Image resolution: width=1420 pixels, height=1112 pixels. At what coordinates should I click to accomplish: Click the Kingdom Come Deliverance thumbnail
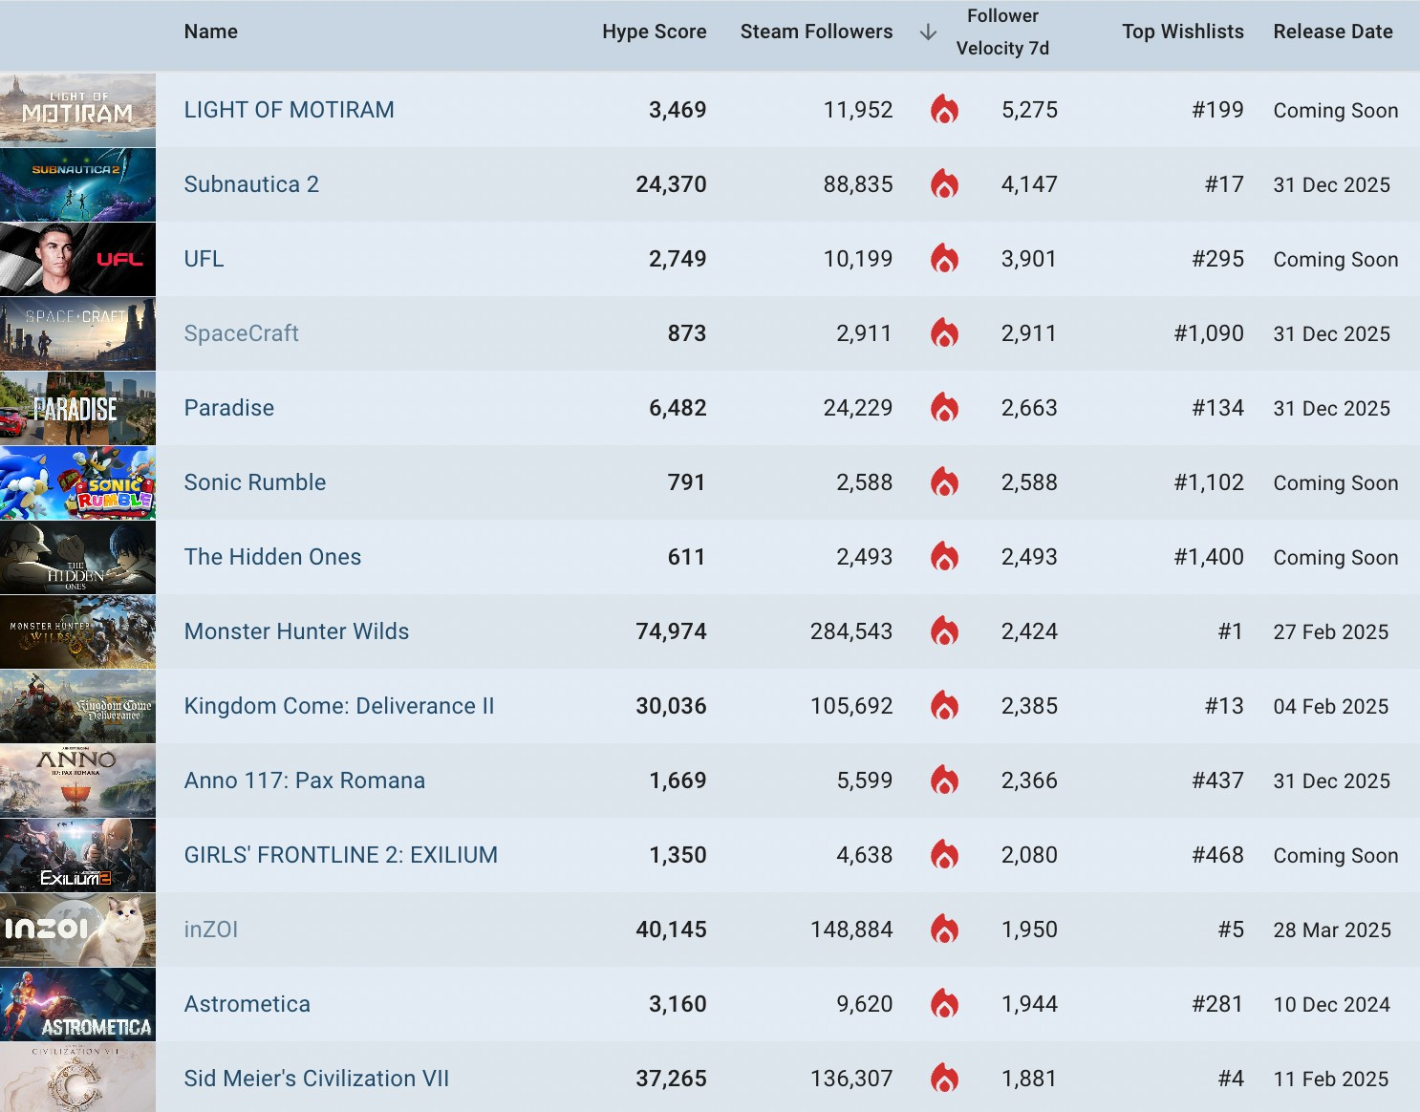(x=77, y=706)
